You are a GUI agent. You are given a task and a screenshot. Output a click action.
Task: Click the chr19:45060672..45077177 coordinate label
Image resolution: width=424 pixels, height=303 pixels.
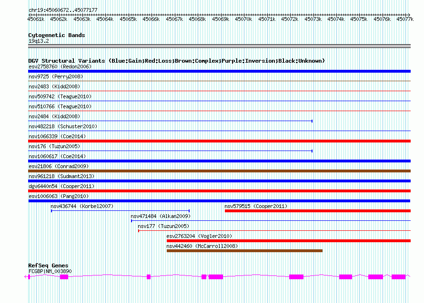click(x=63, y=10)
